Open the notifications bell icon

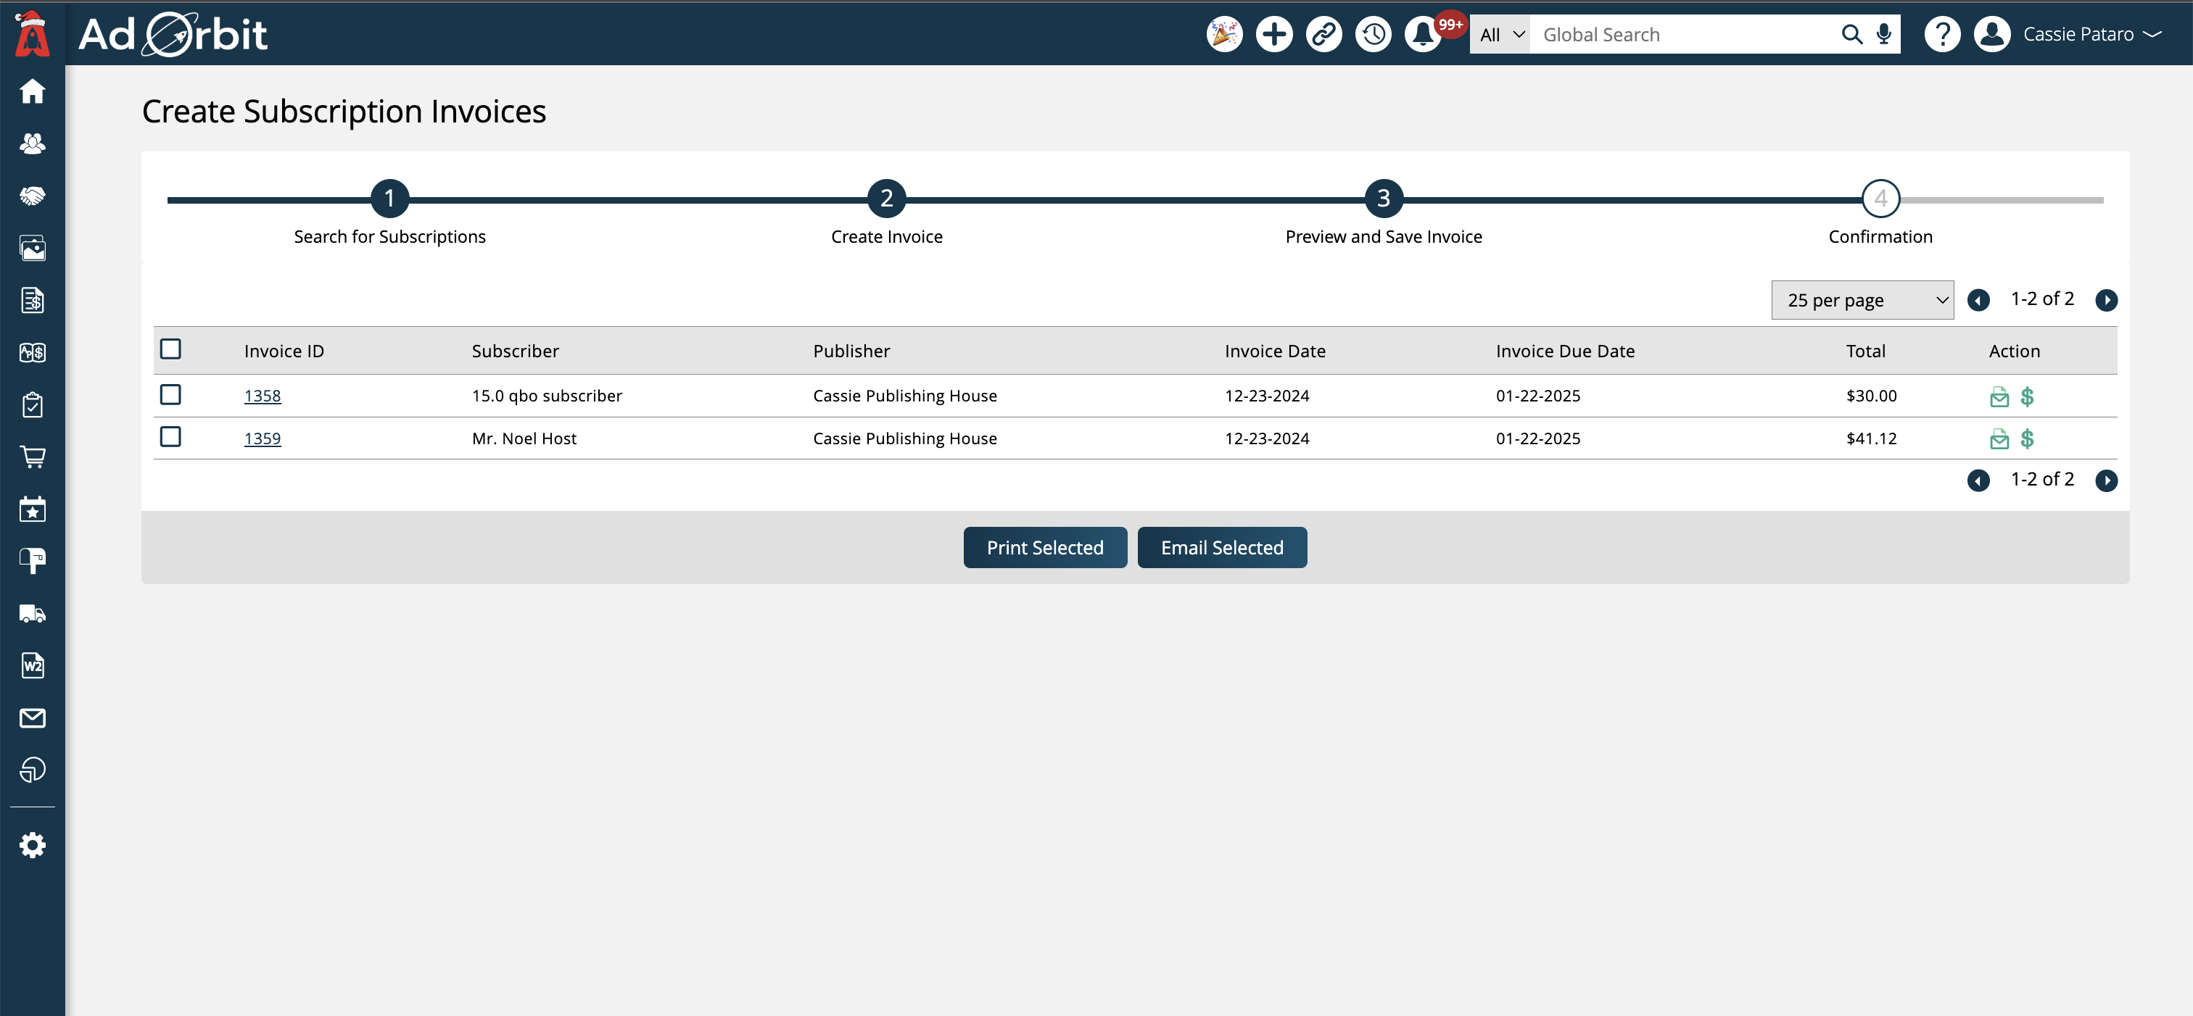point(1421,35)
